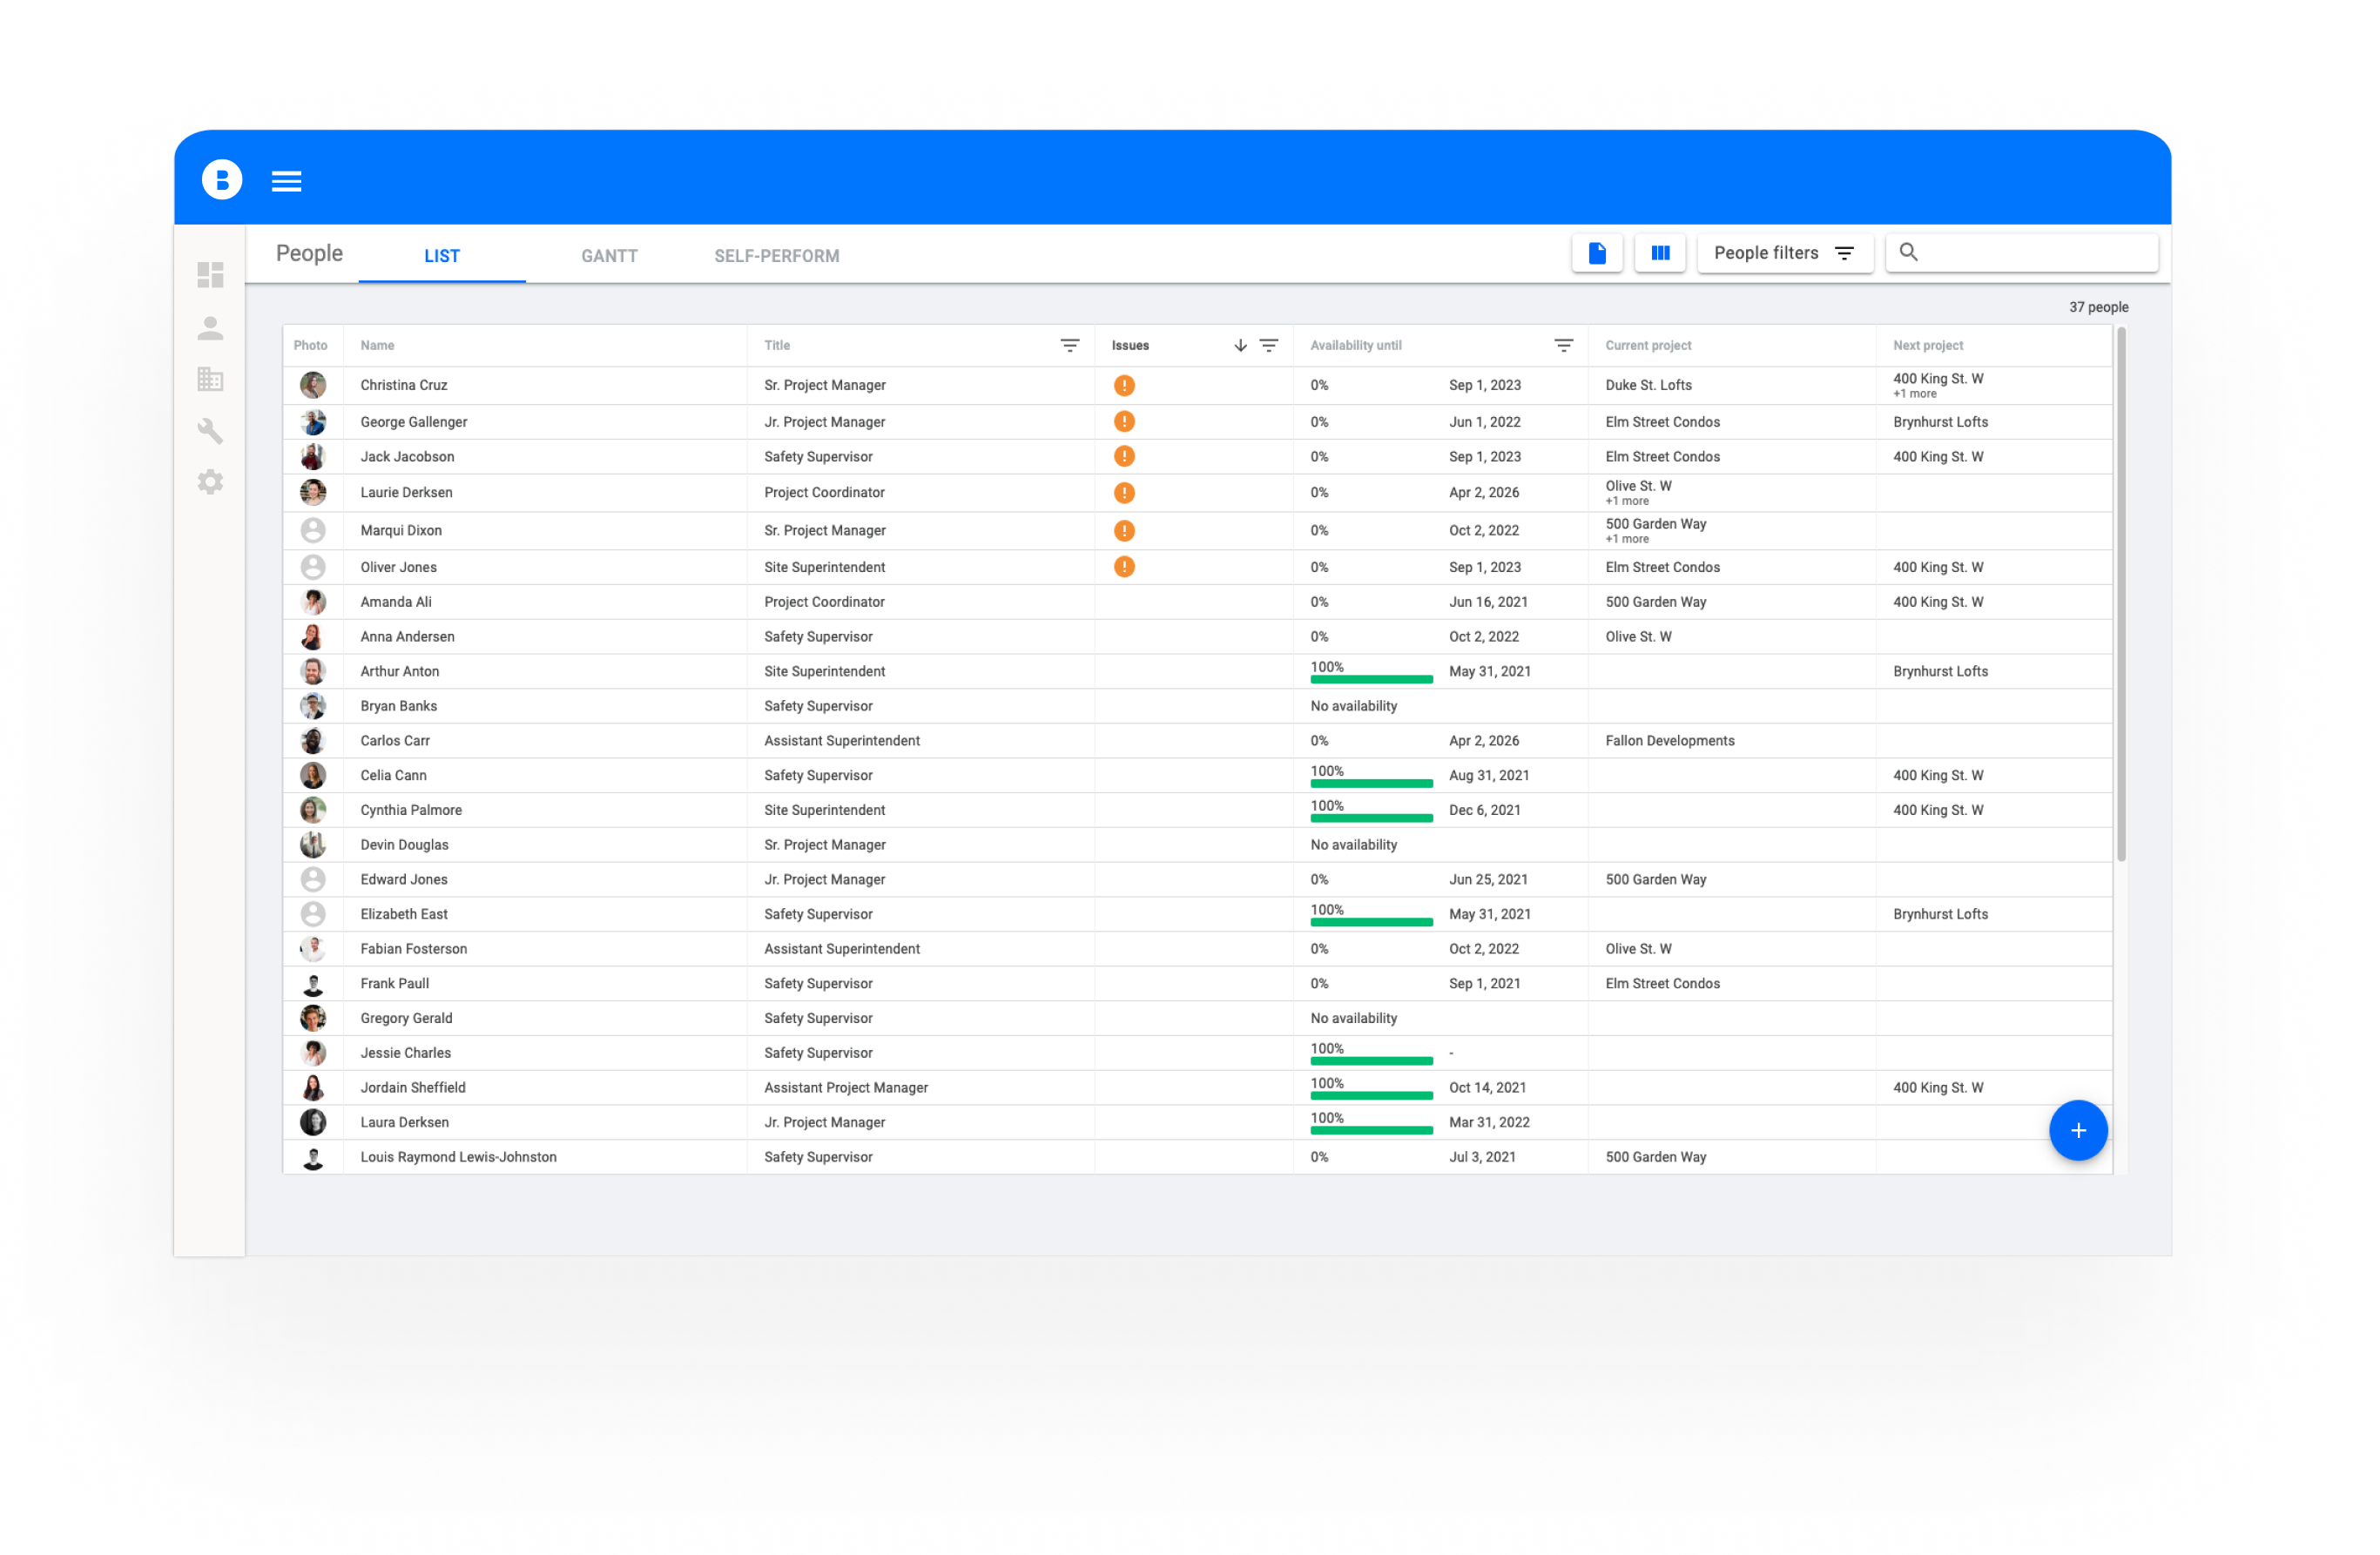Click into the people search field
The width and height of the screenshot is (2380, 1555).
click(x=2035, y=253)
